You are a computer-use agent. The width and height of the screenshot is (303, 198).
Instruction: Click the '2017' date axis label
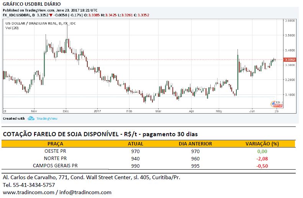(97, 111)
